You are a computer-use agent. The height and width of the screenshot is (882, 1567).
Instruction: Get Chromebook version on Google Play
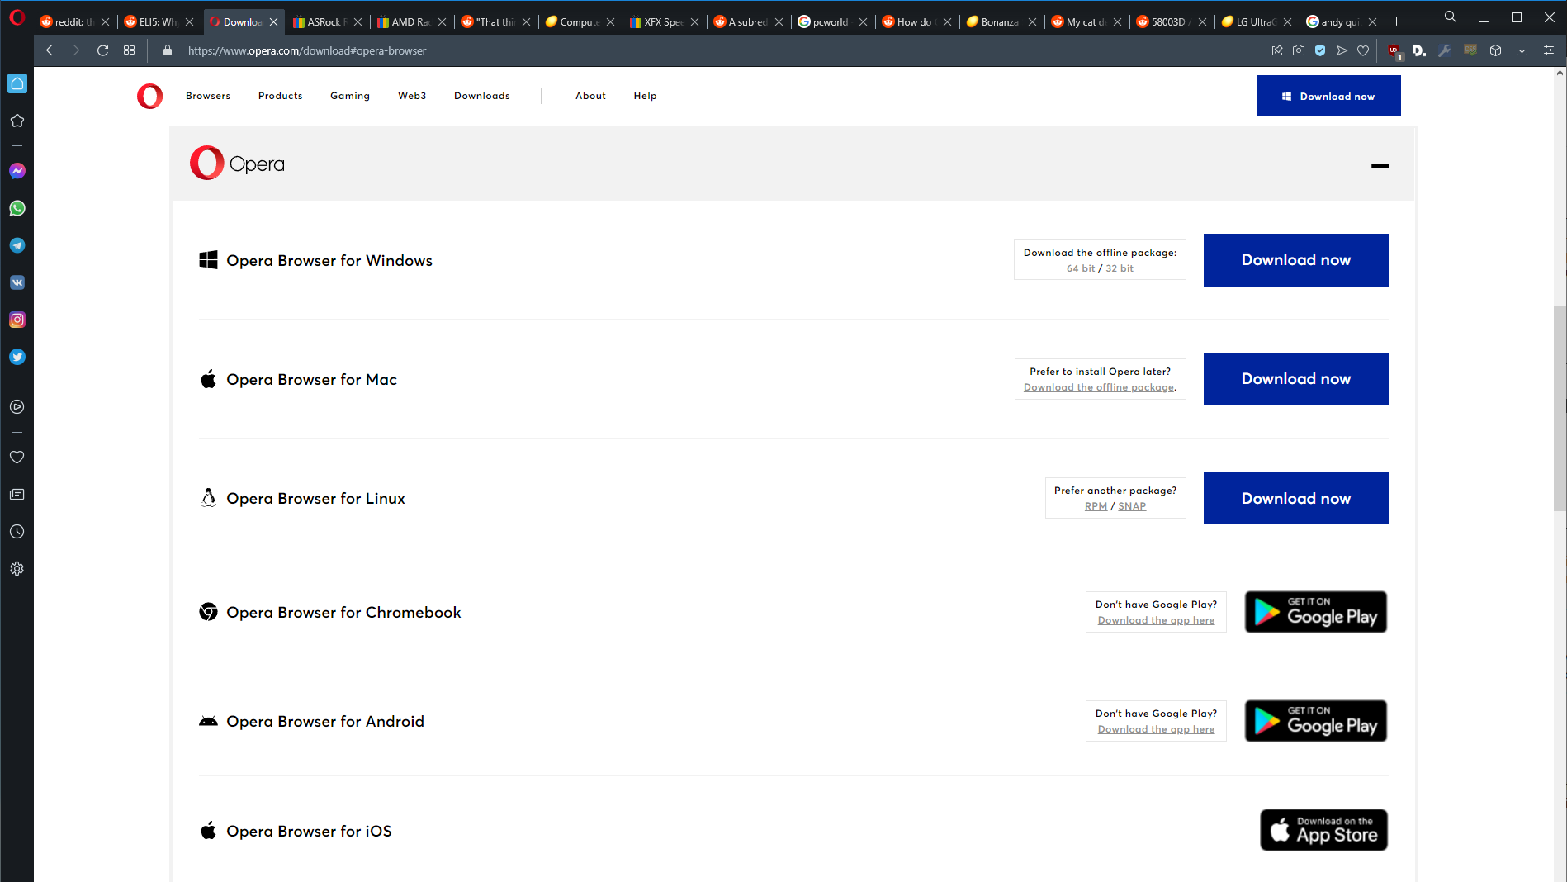[1316, 612]
